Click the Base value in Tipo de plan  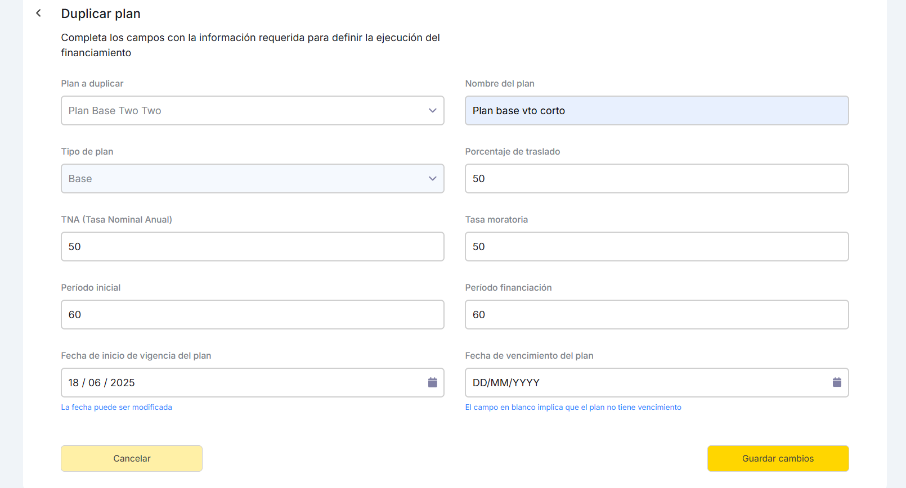click(x=80, y=179)
